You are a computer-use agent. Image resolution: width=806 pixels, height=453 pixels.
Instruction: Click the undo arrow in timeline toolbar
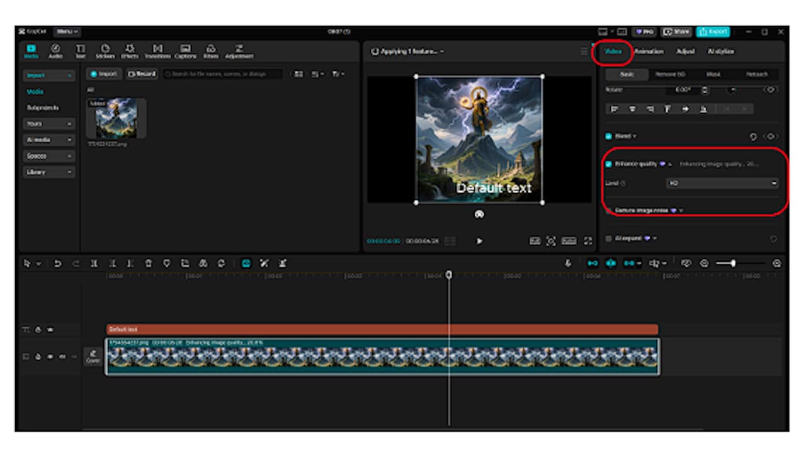coord(58,264)
